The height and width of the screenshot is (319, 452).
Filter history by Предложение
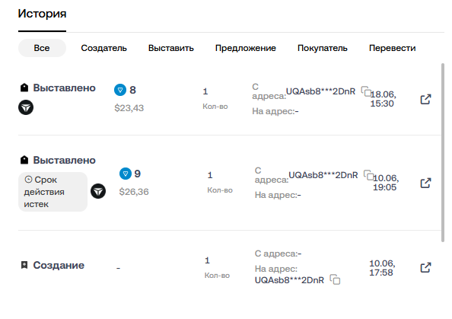pos(246,48)
